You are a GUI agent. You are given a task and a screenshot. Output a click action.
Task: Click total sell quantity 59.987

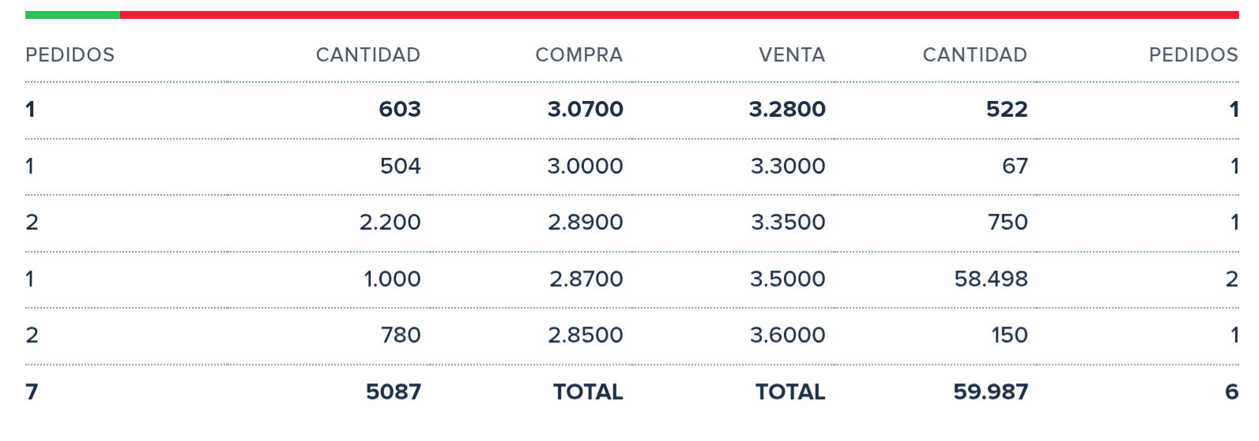(990, 392)
